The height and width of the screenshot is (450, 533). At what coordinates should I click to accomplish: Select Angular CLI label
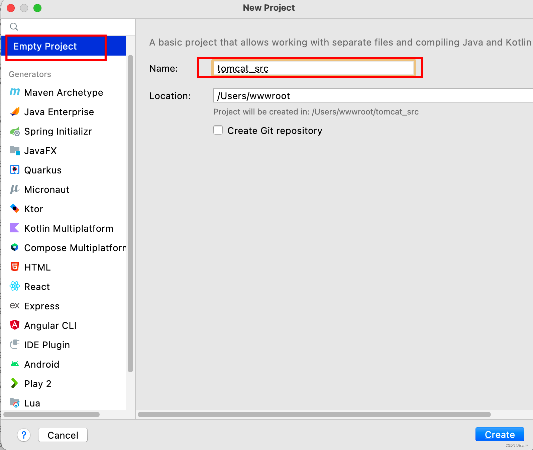point(50,325)
